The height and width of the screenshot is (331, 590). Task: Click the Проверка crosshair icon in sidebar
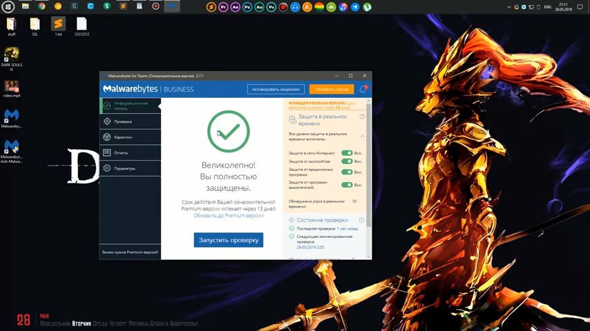tap(107, 121)
